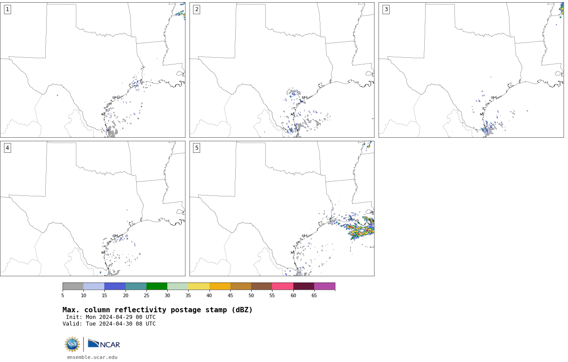Click the brown 50-55 dBZ swatch
This screenshot has width=568, height=362.
[x=262, y=286]
